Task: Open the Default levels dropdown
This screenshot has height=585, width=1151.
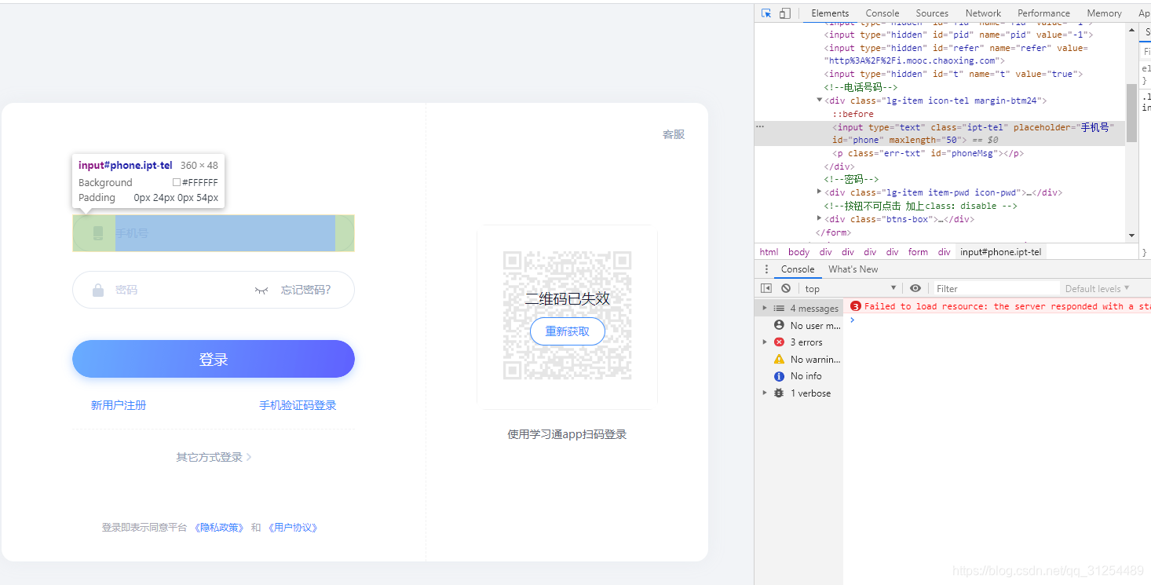Action: coord(1098,288)
